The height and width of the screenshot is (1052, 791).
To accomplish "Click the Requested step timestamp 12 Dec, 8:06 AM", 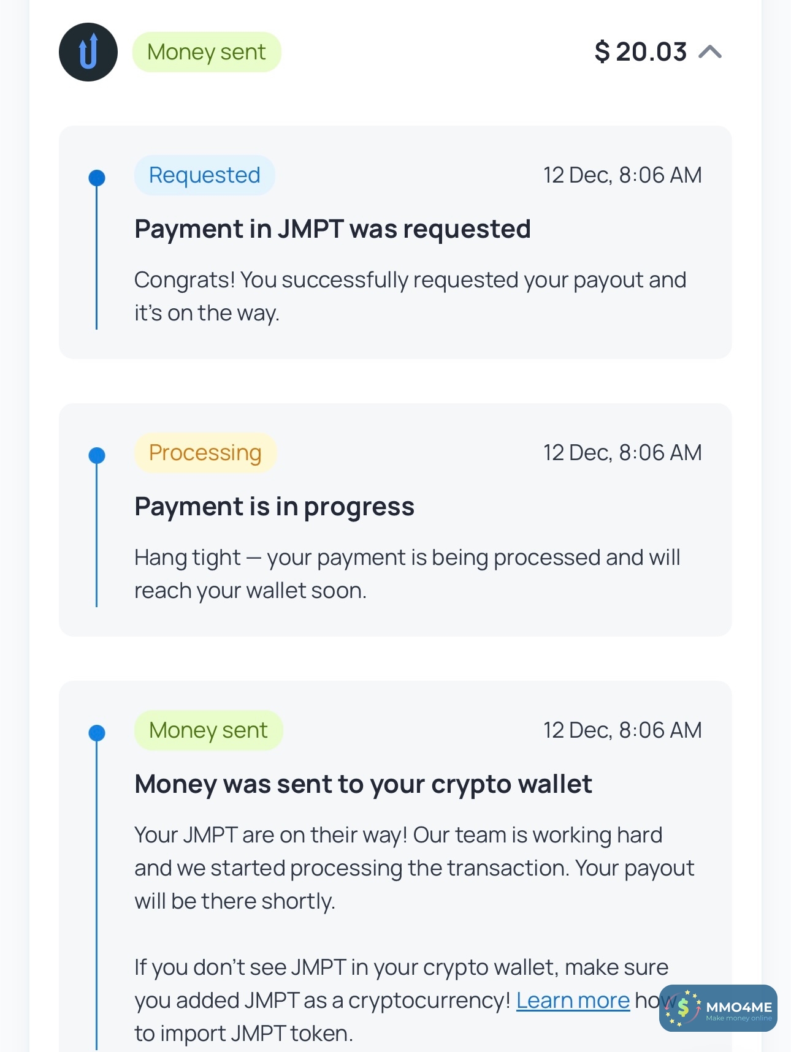I will tap(622, 175).
